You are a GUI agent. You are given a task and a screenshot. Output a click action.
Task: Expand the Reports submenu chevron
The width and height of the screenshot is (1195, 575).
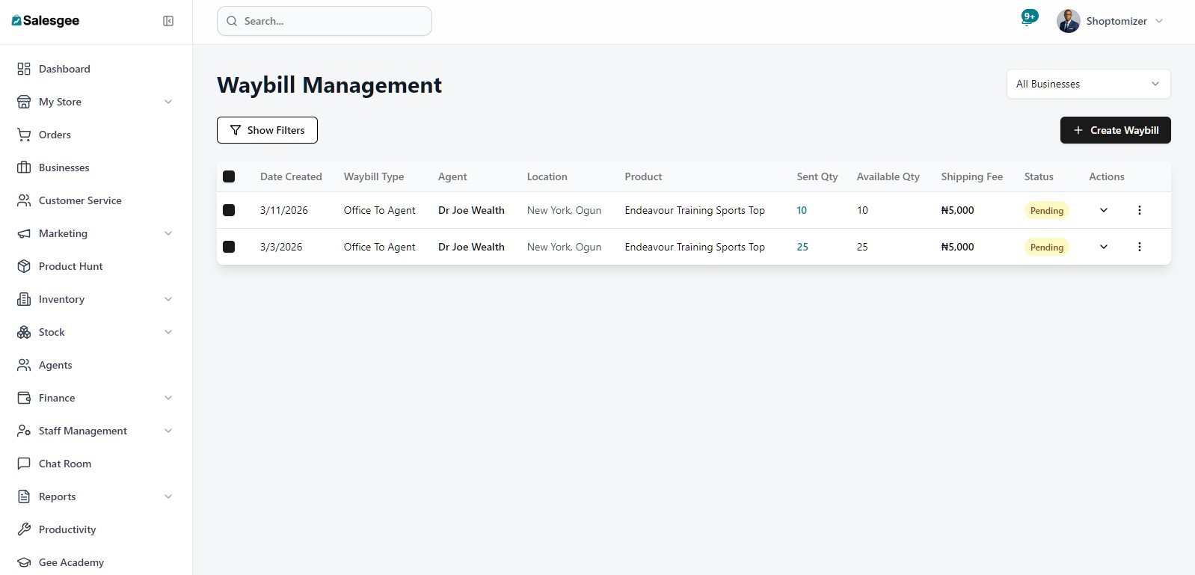pos(168,496)
